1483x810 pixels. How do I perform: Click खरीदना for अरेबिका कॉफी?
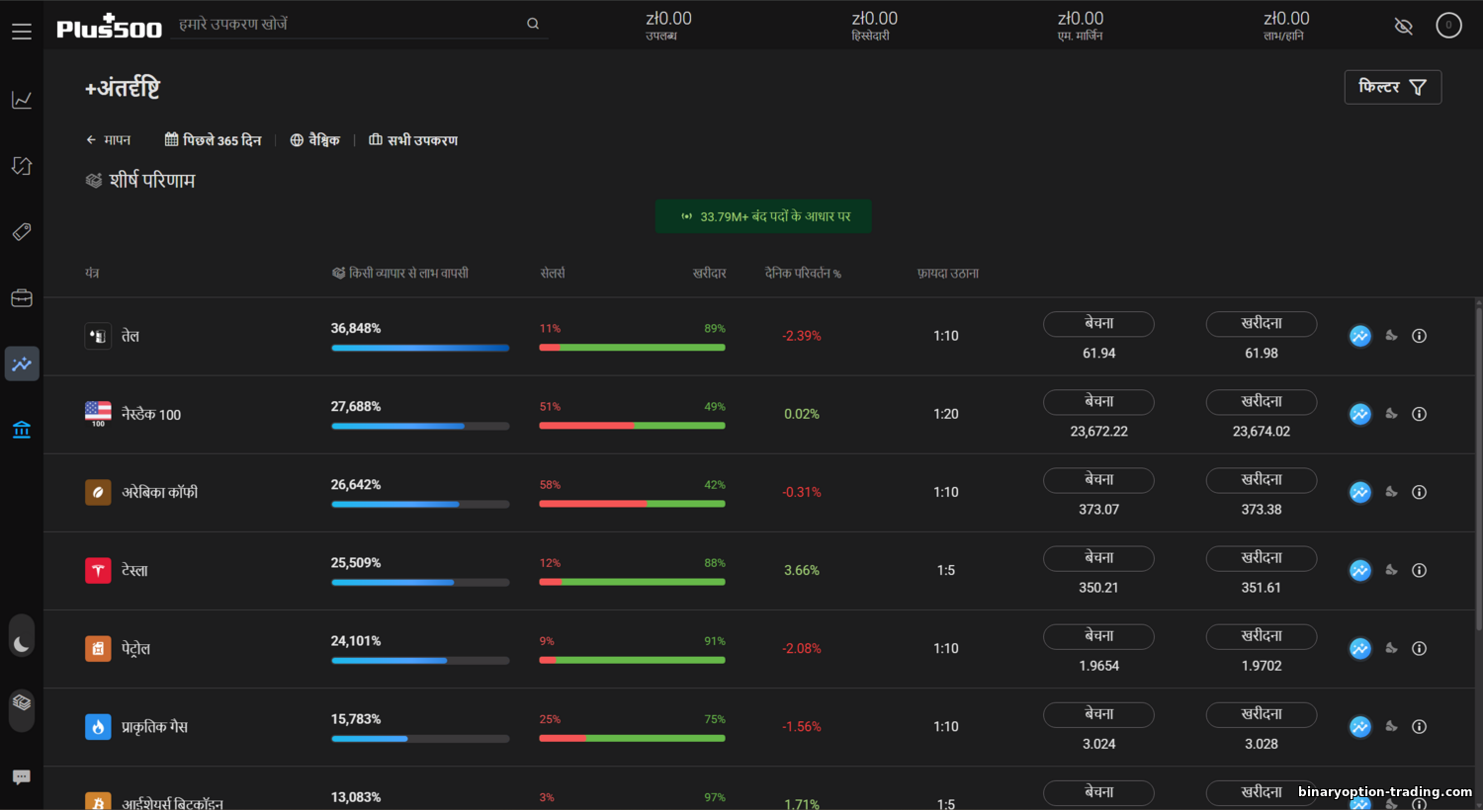point(1261,480)
